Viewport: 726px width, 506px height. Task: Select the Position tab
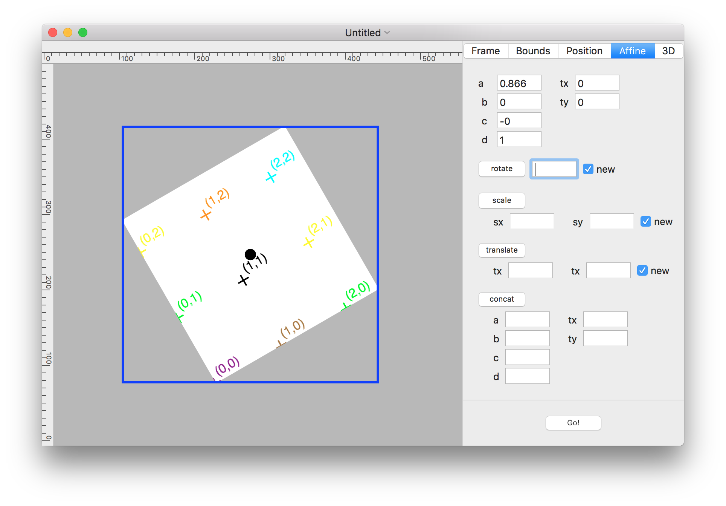tap(584, 51)
